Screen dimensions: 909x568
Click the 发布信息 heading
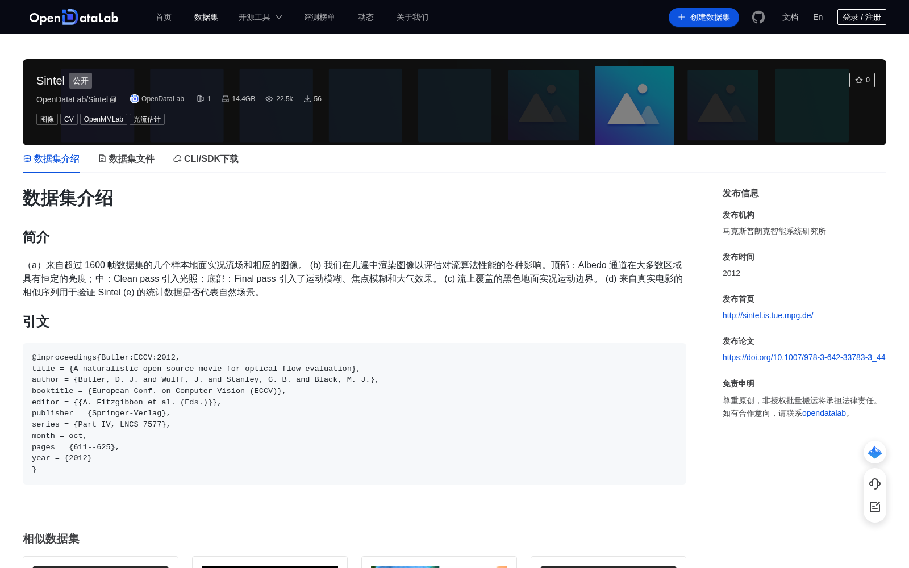(741, 193)
